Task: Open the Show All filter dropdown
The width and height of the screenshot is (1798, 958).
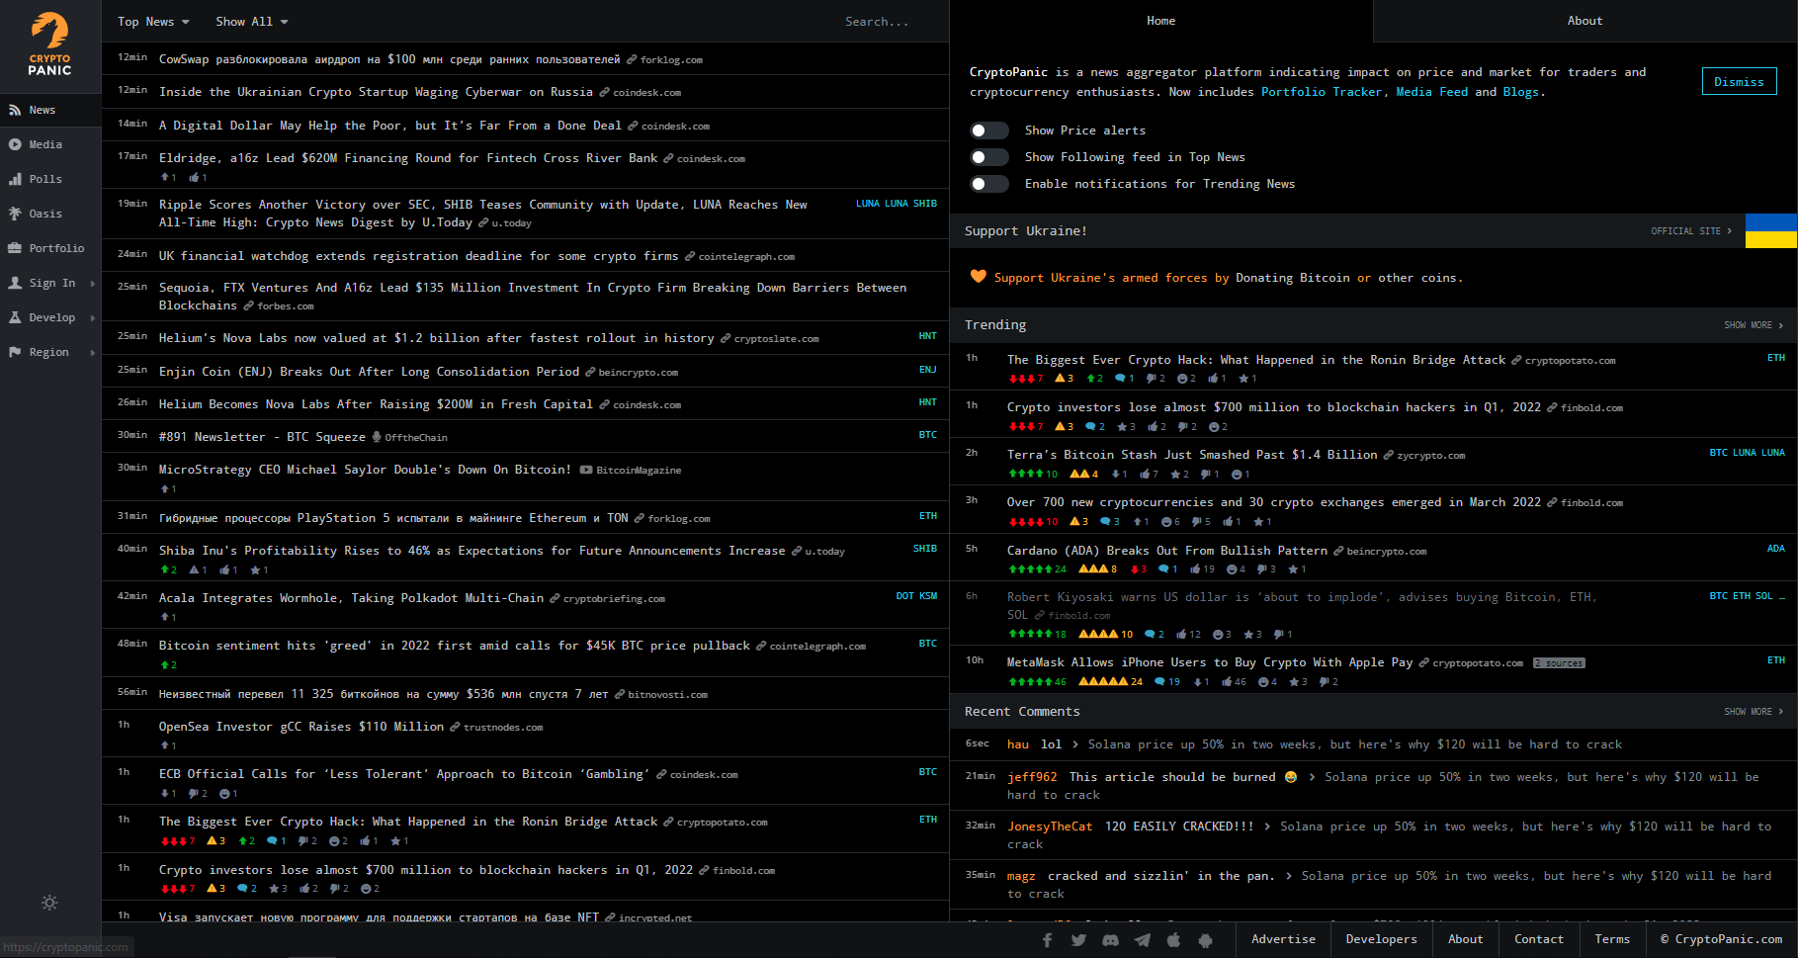Action: click(252, 22)
